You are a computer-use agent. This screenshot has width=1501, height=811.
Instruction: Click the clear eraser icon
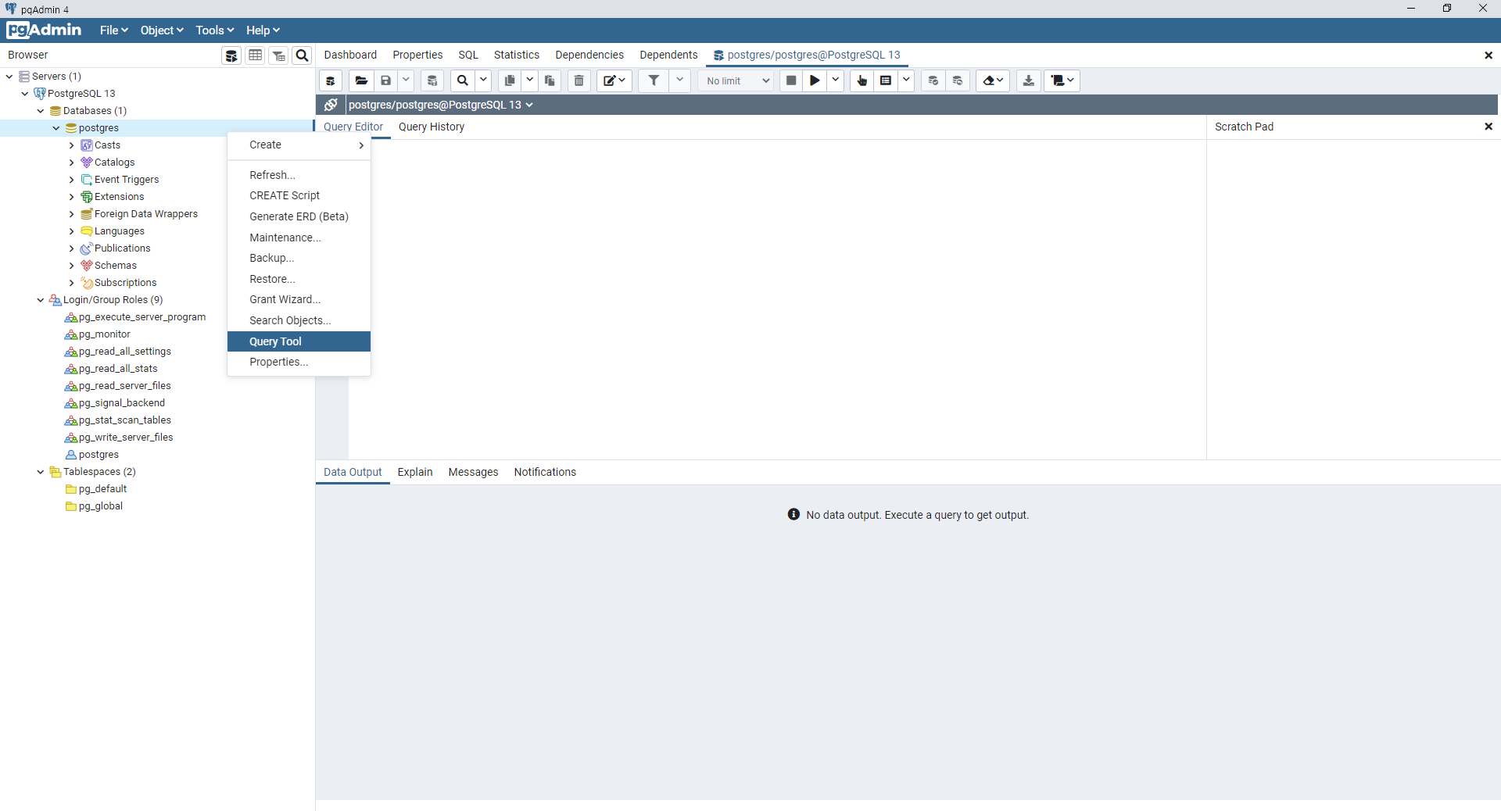coord(993,80)
